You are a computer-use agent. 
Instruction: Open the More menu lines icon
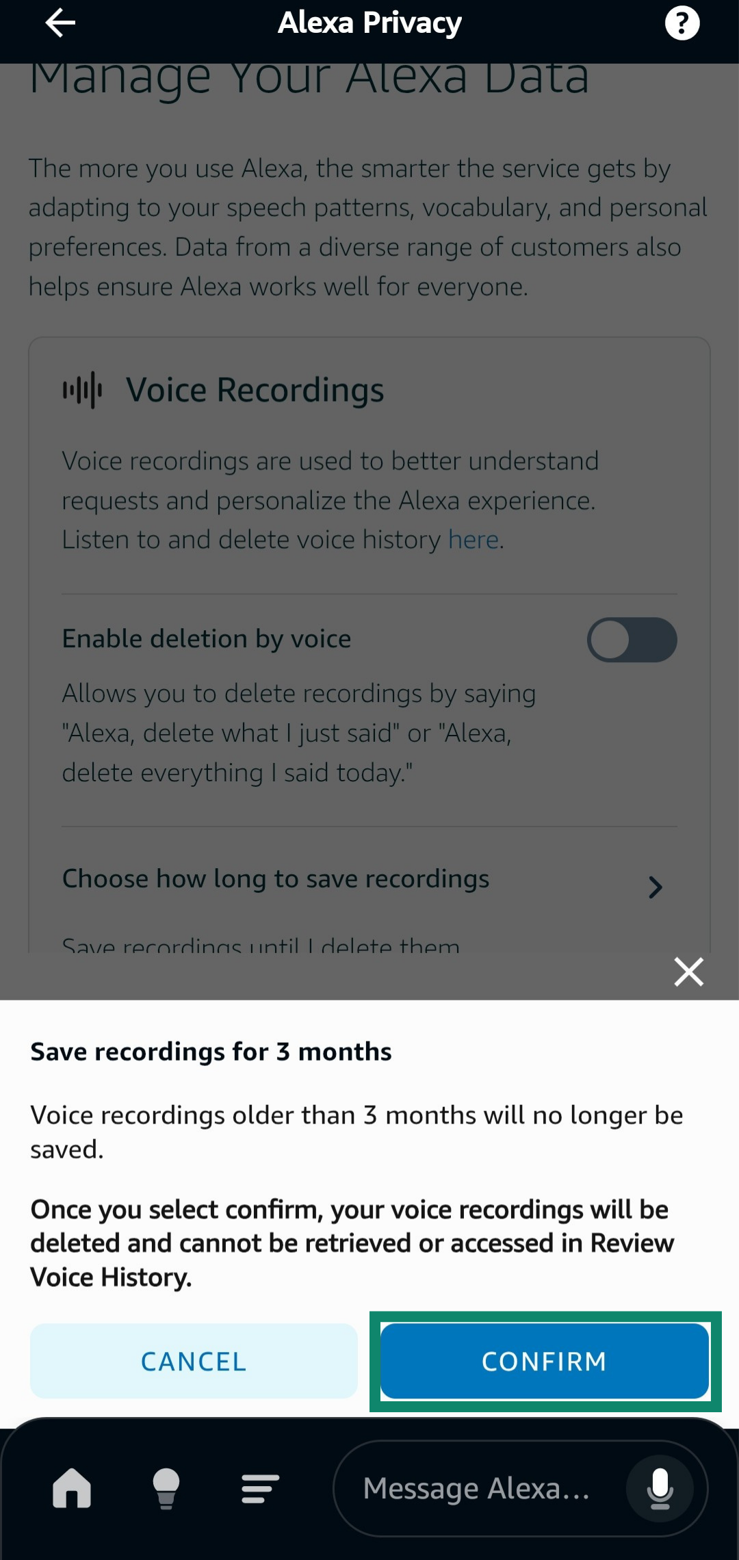pos(258,1487)
